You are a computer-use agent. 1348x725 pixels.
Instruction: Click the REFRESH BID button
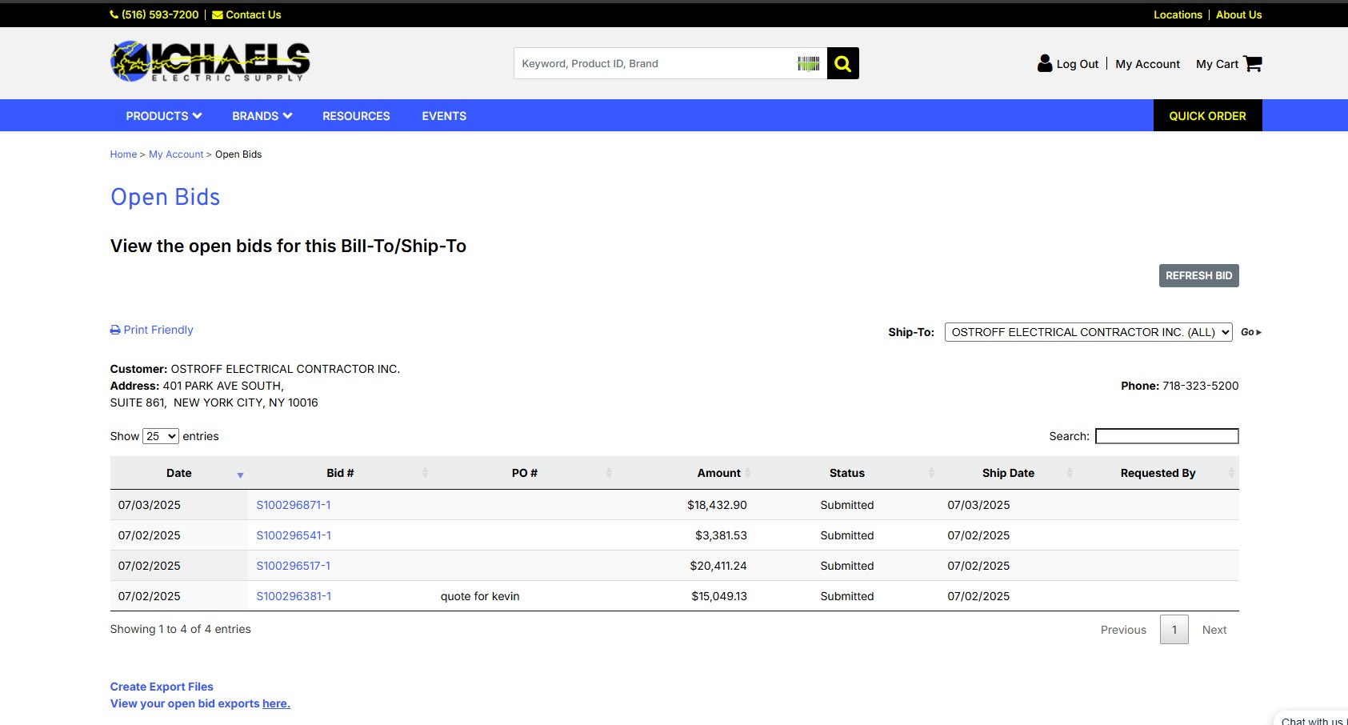click(1198, 275)
